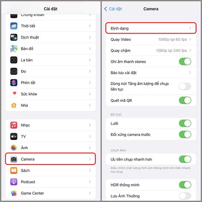This screenshot has width=202, height=202.
Task: Open the Sách settings row
Action: tap(51, 170)
